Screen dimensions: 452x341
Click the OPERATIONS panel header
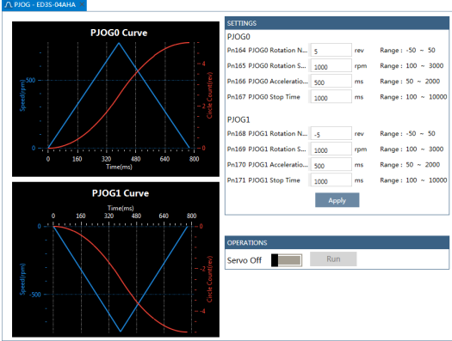point(337,243)
